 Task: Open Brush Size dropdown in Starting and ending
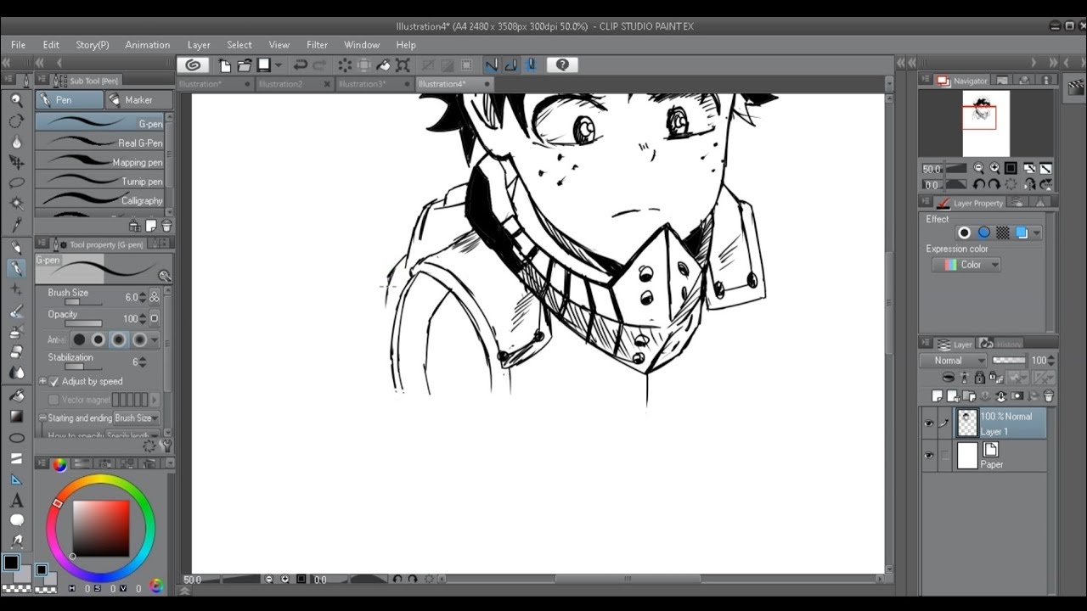(x=138, y=418)
